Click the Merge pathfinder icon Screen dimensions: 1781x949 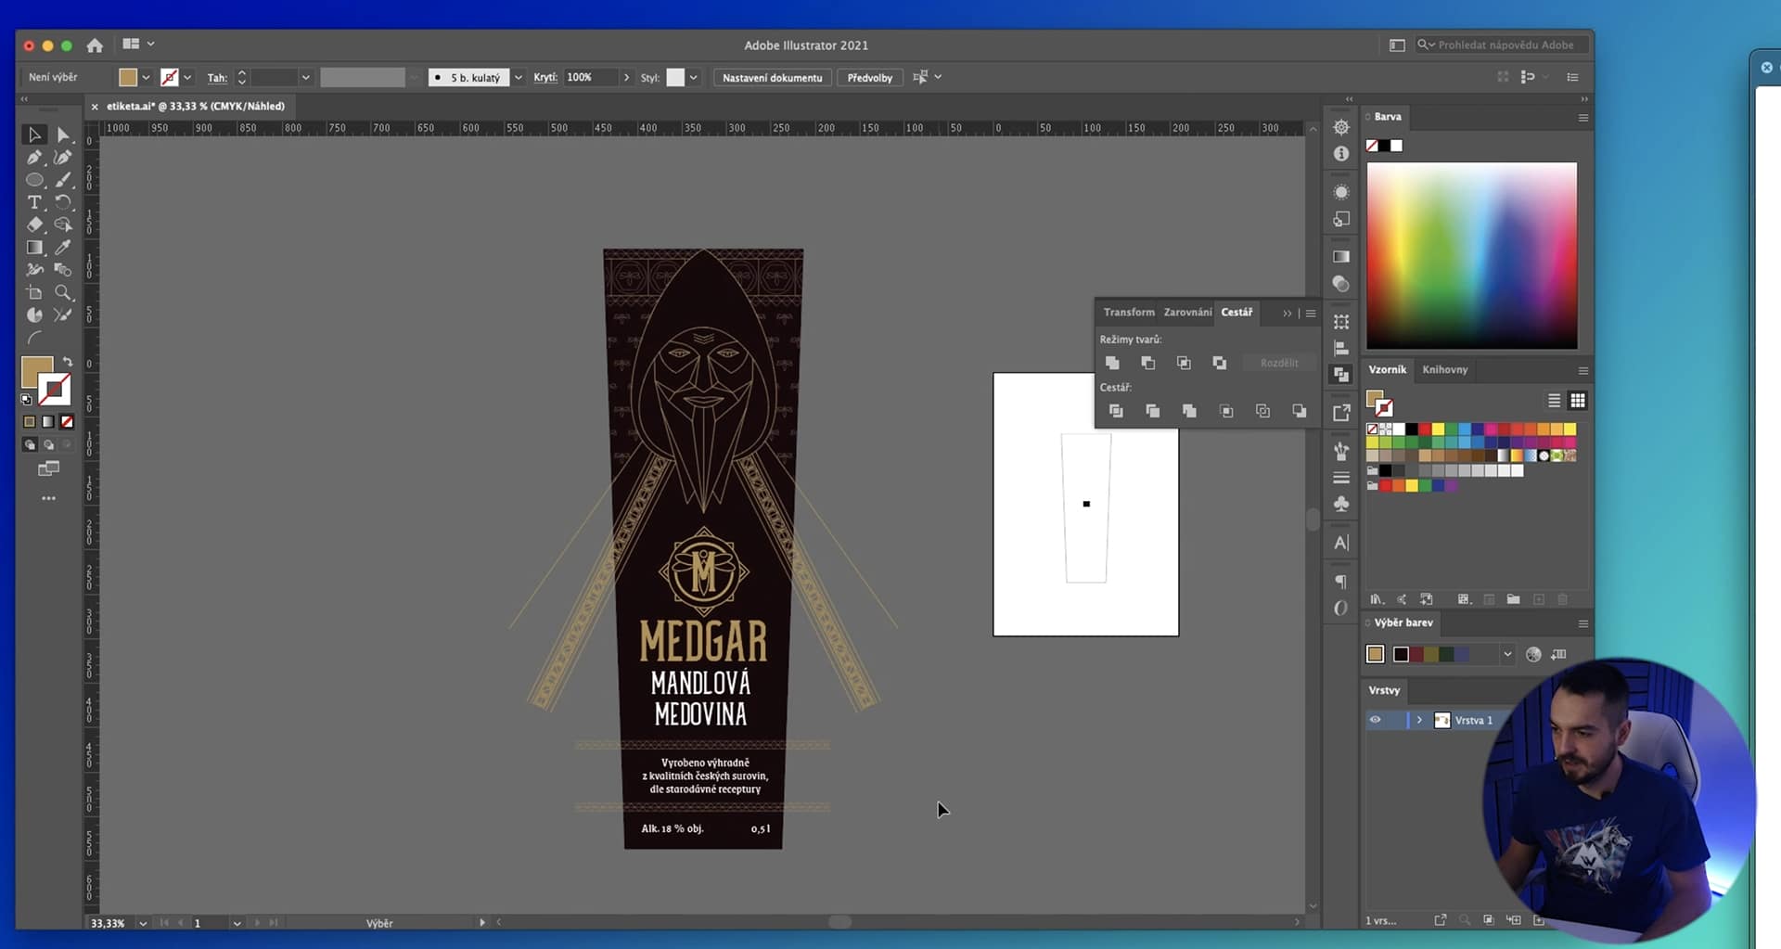pos(1189,411)
